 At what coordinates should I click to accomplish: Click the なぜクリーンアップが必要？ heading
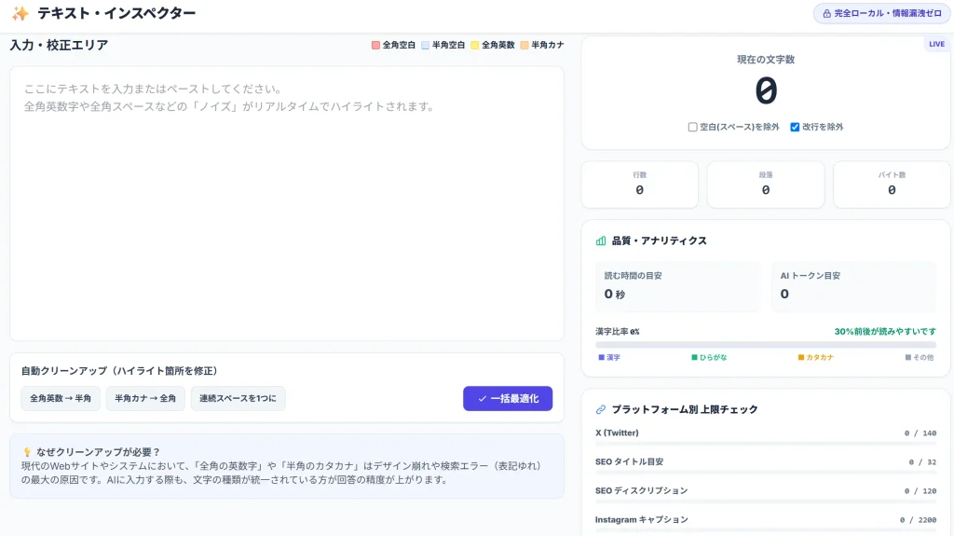(x=98, y=452)
